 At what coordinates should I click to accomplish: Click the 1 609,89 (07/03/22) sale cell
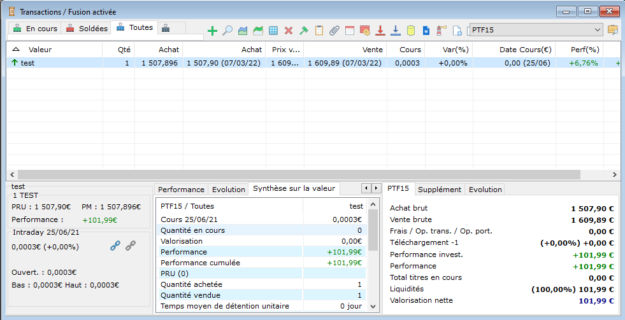345,63
